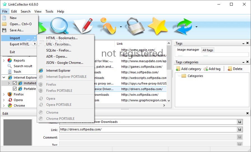The image size is (251, 152).
Task: Click the Add category button
Action: (189, 69)
